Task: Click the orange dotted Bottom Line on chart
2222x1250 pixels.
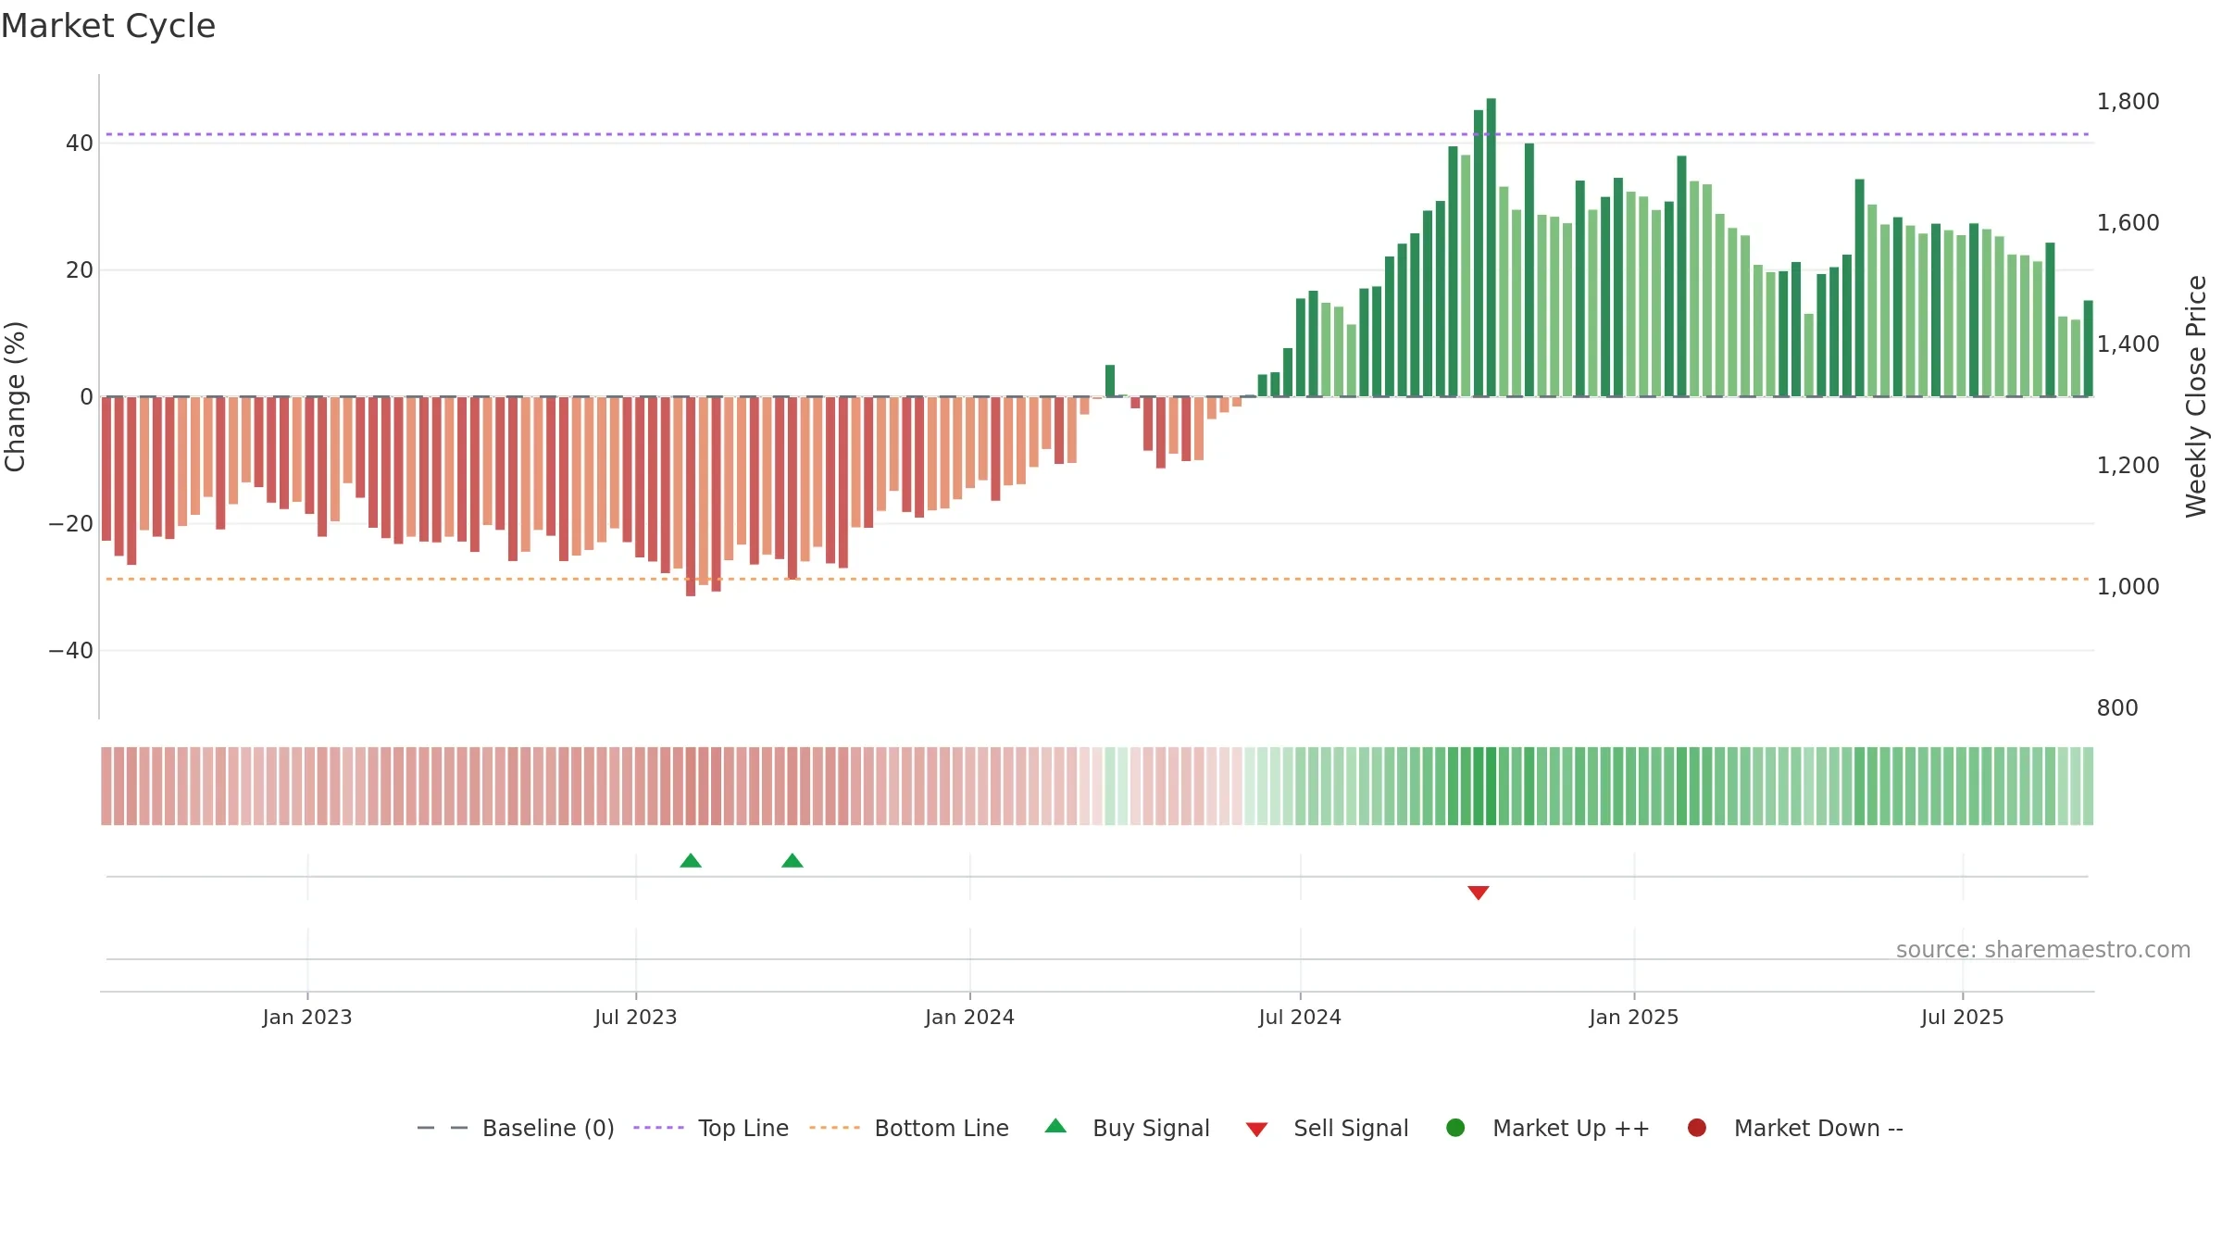Action: 1097,579
